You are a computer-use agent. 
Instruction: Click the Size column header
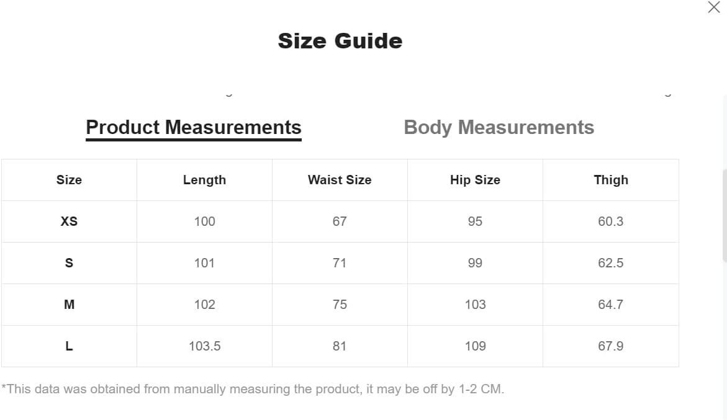[69, 180]
